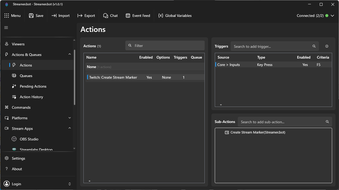The height and width of the screenshot is (190, 339).
Task: Open the main Menu
Action: (12, 16)
